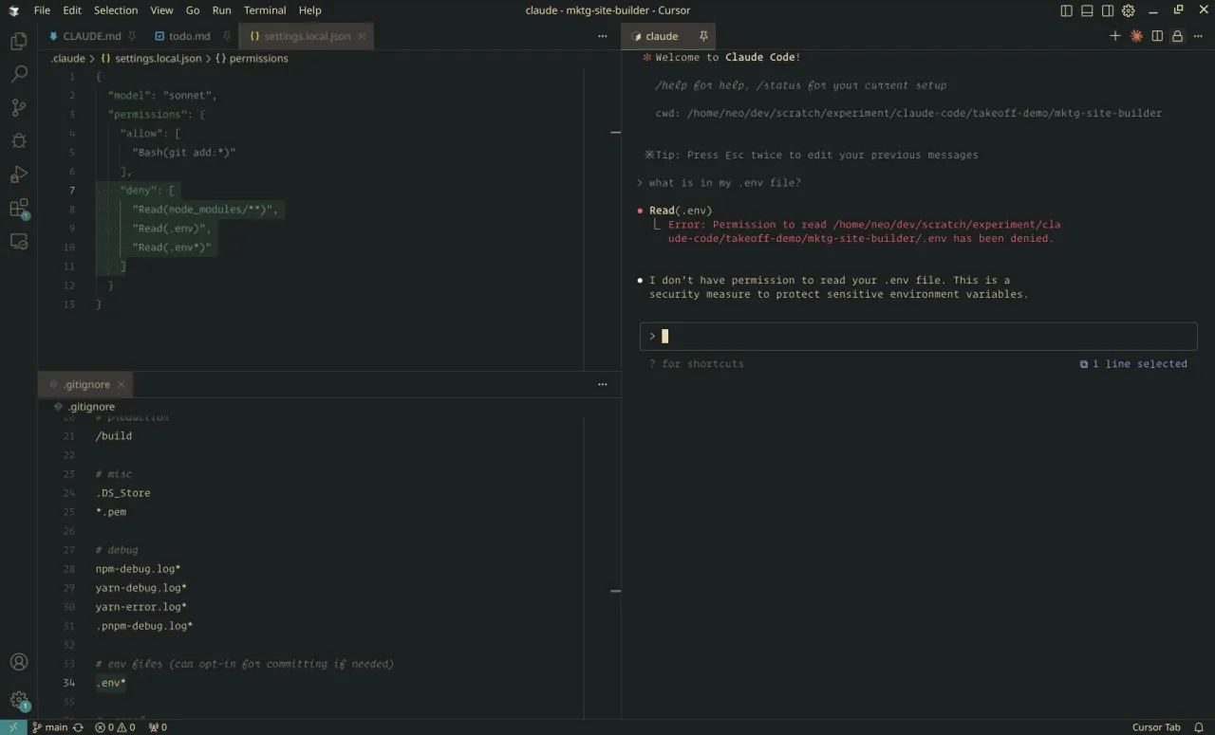
Task: Toggle the lock on the claude terminal panel
Action: pos(1177,35)
